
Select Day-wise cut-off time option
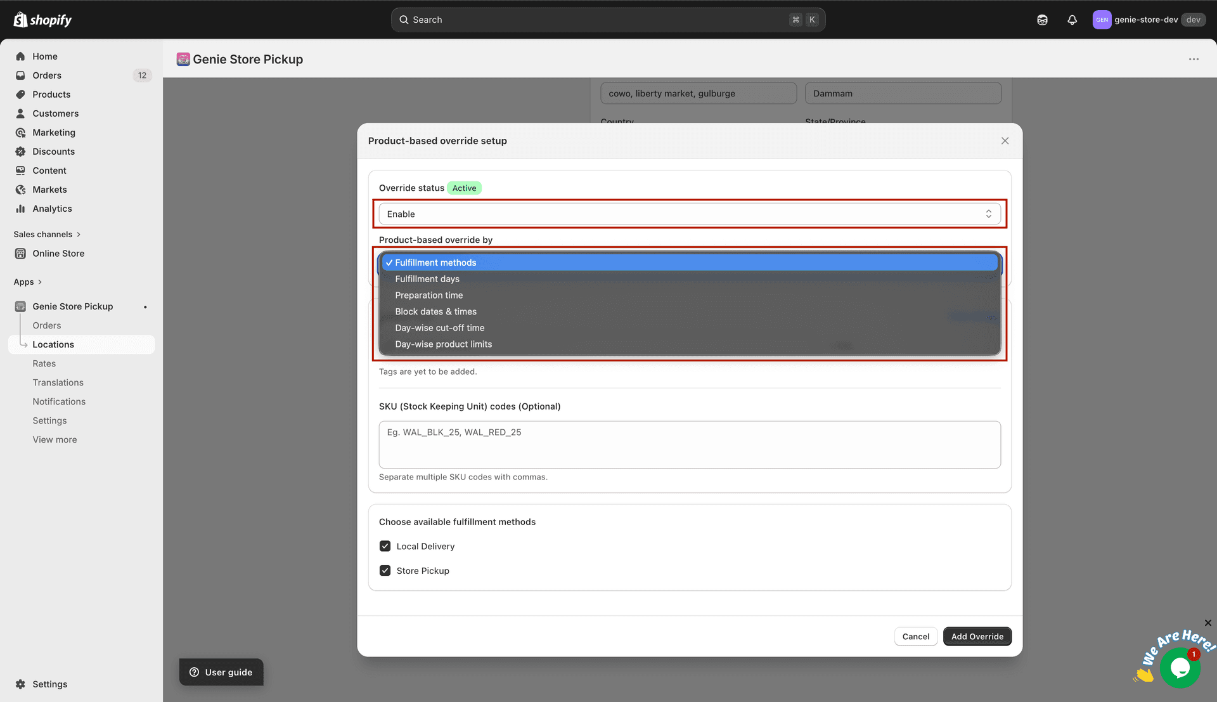pyautogui.click(x=690, y=328)
